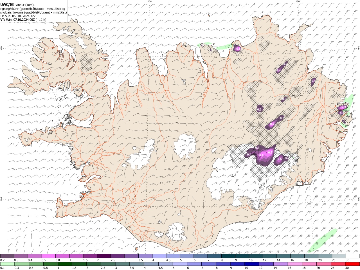Click the hatched area in the Westfjords
The width and height of the screenshot is (360, 270).
pyautogui.click(x=87, y=62)
